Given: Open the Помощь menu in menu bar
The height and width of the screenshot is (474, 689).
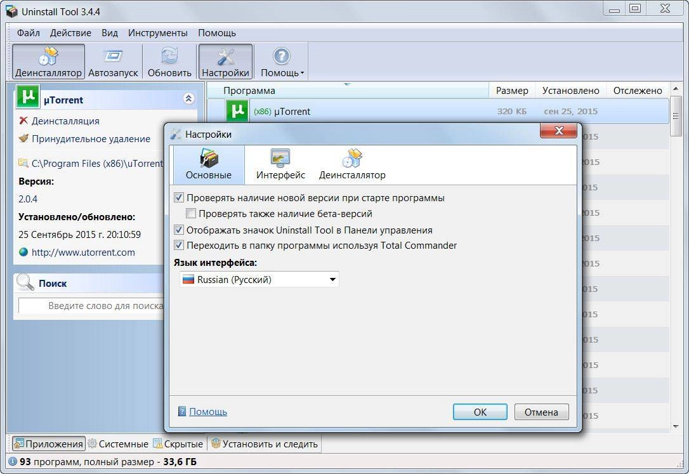Looking at the screenshot, I should (216, 33).
